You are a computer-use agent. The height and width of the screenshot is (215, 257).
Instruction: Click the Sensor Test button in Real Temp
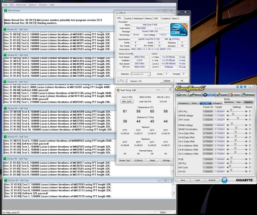coord(125,160)
